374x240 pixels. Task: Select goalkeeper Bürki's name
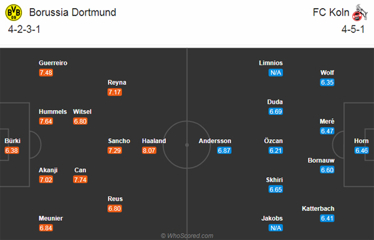12,141
